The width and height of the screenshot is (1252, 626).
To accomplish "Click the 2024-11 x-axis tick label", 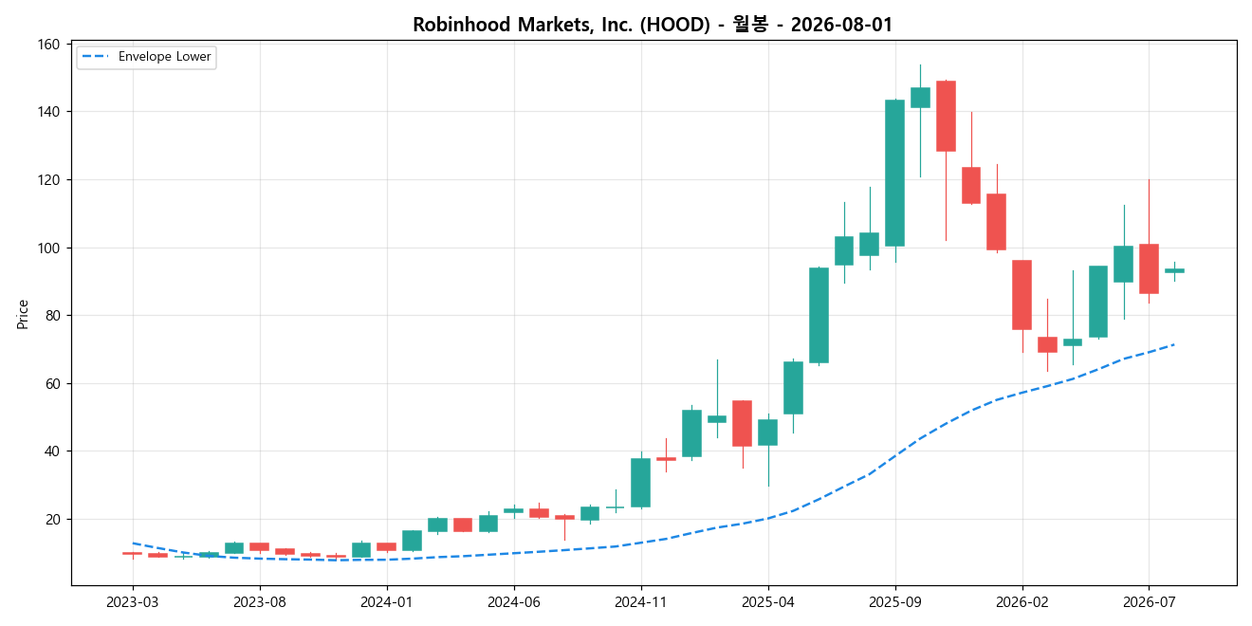I will (x=641, y=601).
